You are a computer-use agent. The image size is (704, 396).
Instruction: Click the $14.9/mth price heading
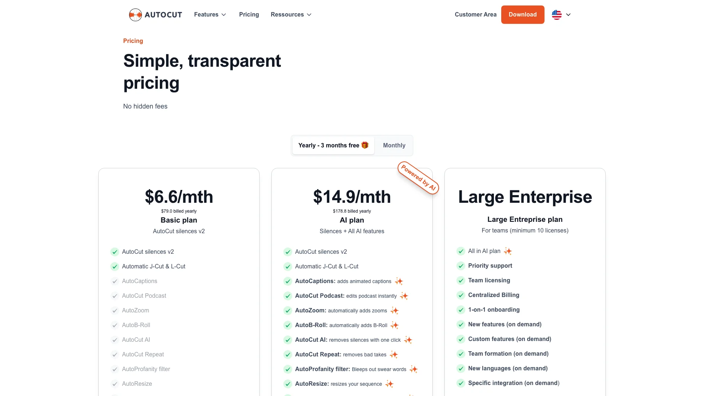tap(352, 197)
